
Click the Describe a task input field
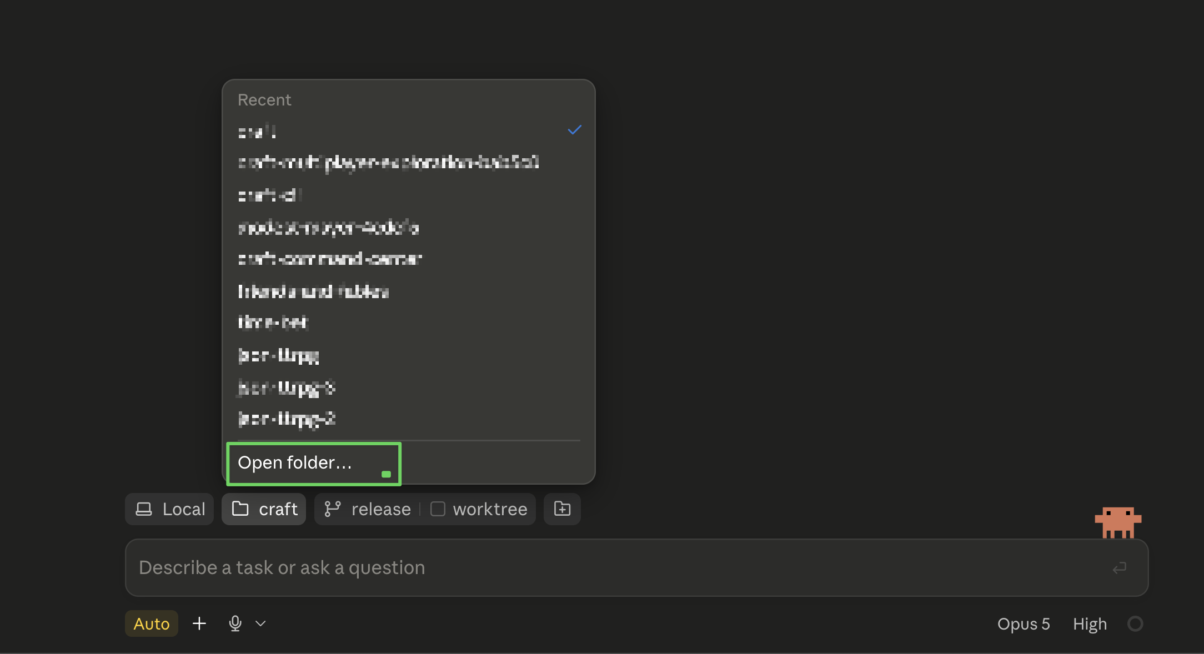click(x=636, y=567)
